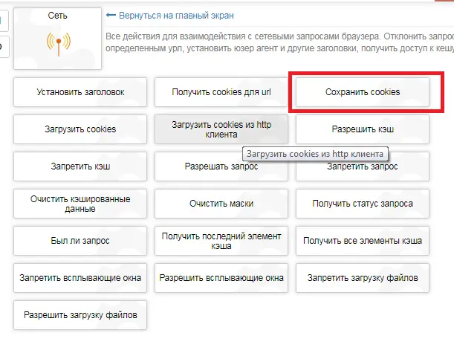454x356 pixels.
Task: Click the Сеть antenna icon tile
Action: [x=58, y=39]
